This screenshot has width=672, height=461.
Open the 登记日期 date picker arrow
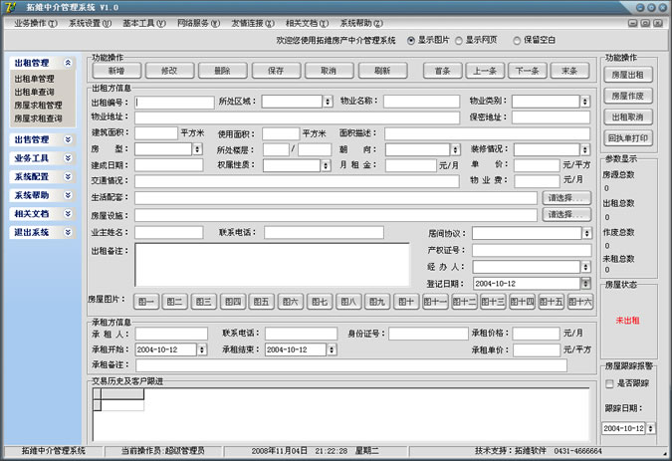(585, 283)
